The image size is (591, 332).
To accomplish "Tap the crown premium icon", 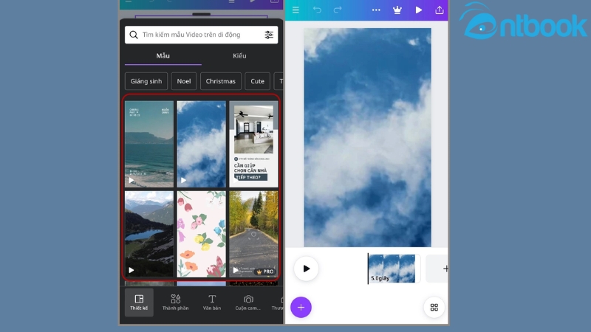I will tap(397, 10).
